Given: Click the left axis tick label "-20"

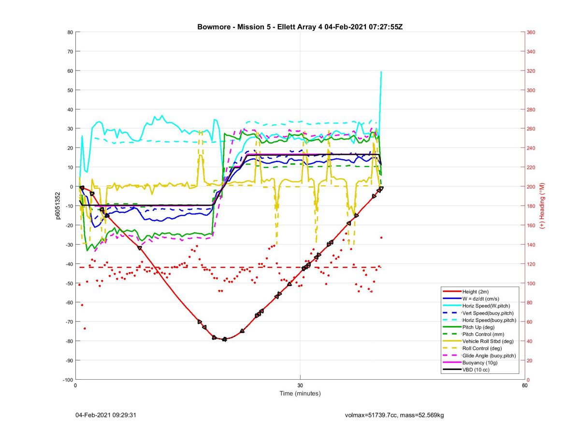Looking at the screenshot, I should coord(69,225).
